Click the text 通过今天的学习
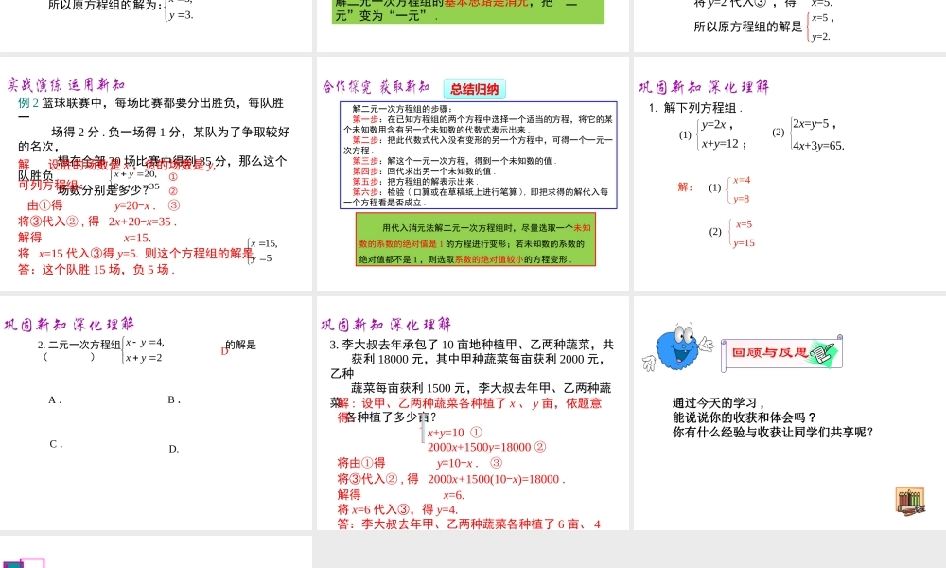The image size is (946, 568). click(x=719, y=402)
